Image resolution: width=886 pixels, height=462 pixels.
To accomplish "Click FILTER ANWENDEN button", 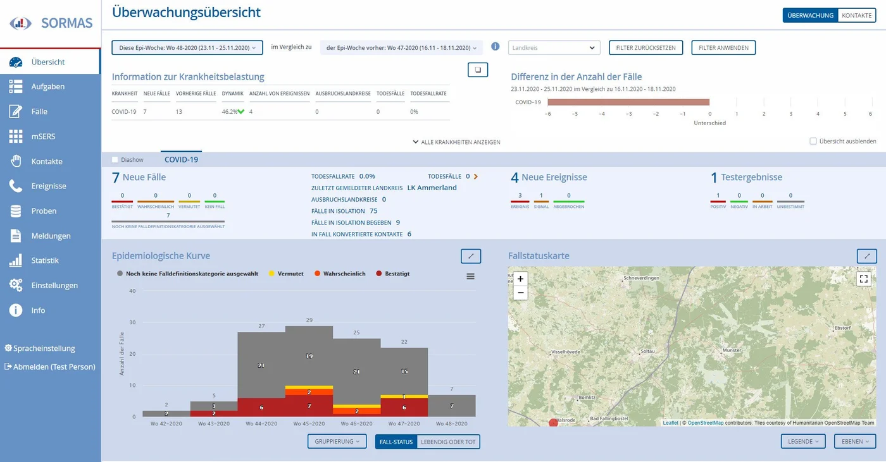I will tap(723, 47).
